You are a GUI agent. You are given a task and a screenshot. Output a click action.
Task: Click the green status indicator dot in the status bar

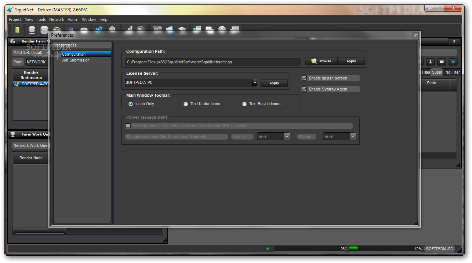pos(268,249)
